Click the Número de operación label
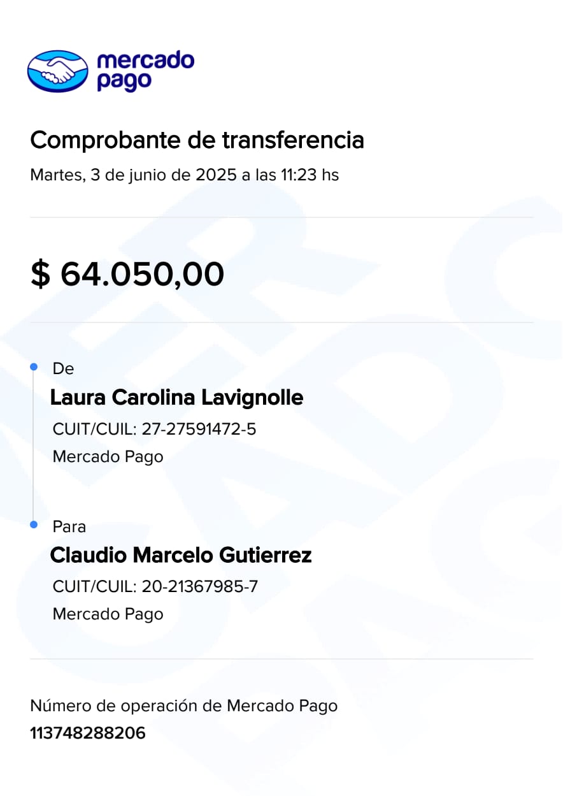 [x=183, y=706]
